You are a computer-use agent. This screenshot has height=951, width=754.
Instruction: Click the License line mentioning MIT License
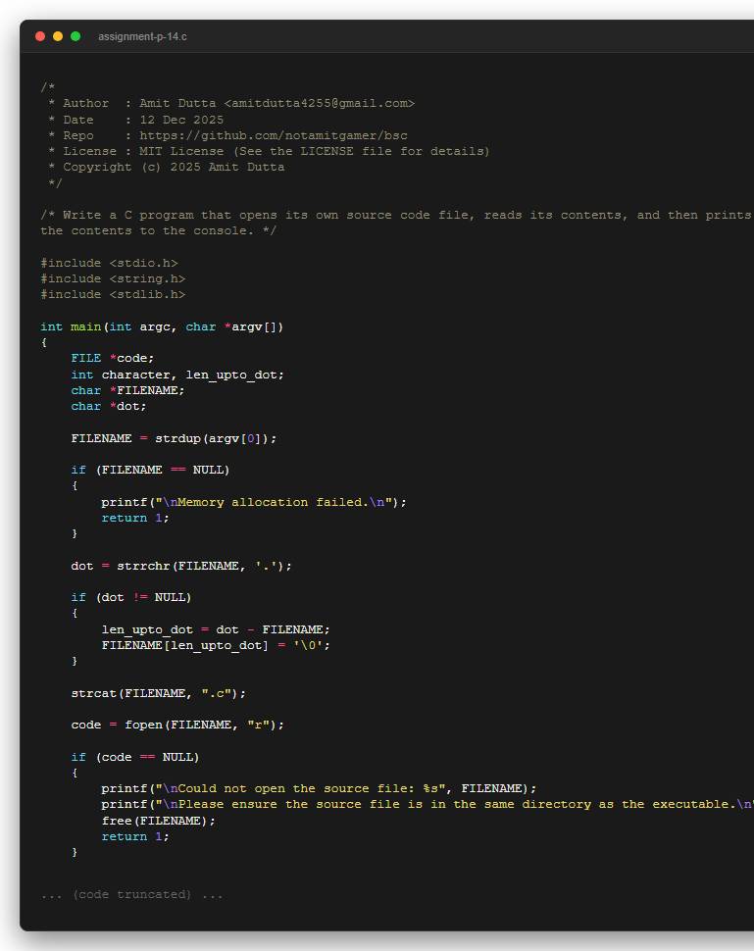click(269, 152)
